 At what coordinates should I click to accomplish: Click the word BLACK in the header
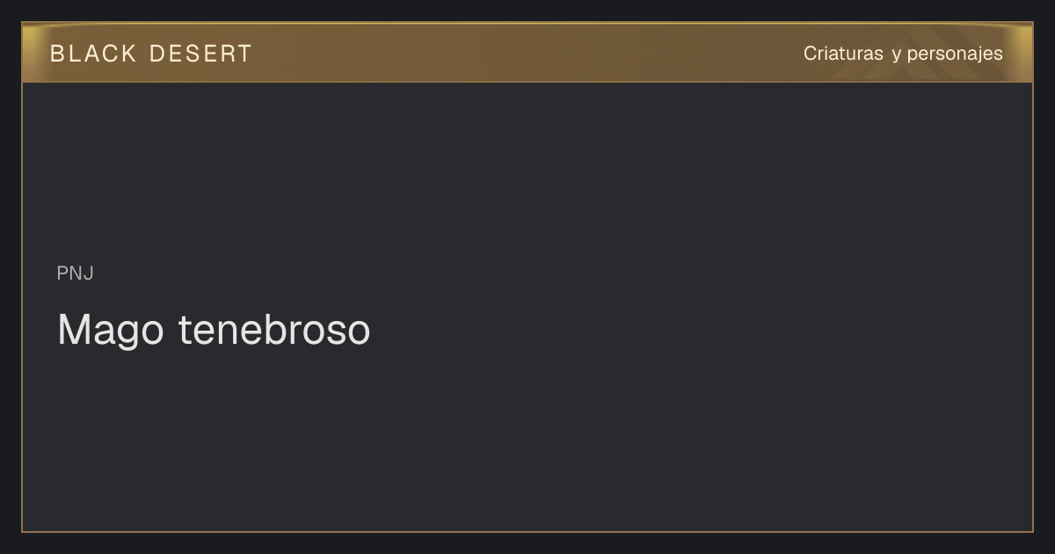[94, 54]
